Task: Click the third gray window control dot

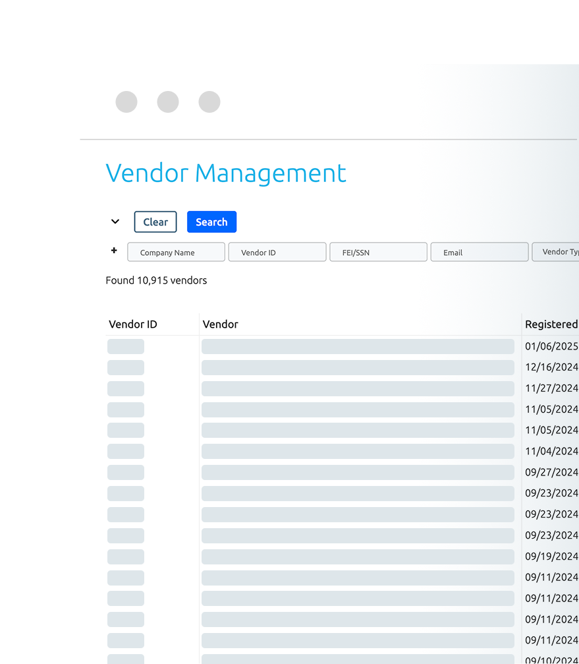Action: (209, 102)
